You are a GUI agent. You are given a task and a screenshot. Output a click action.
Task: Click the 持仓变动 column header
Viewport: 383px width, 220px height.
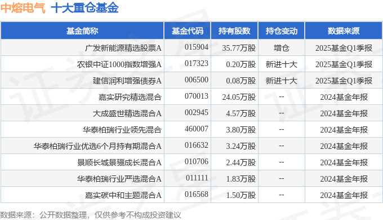point(282,31)
